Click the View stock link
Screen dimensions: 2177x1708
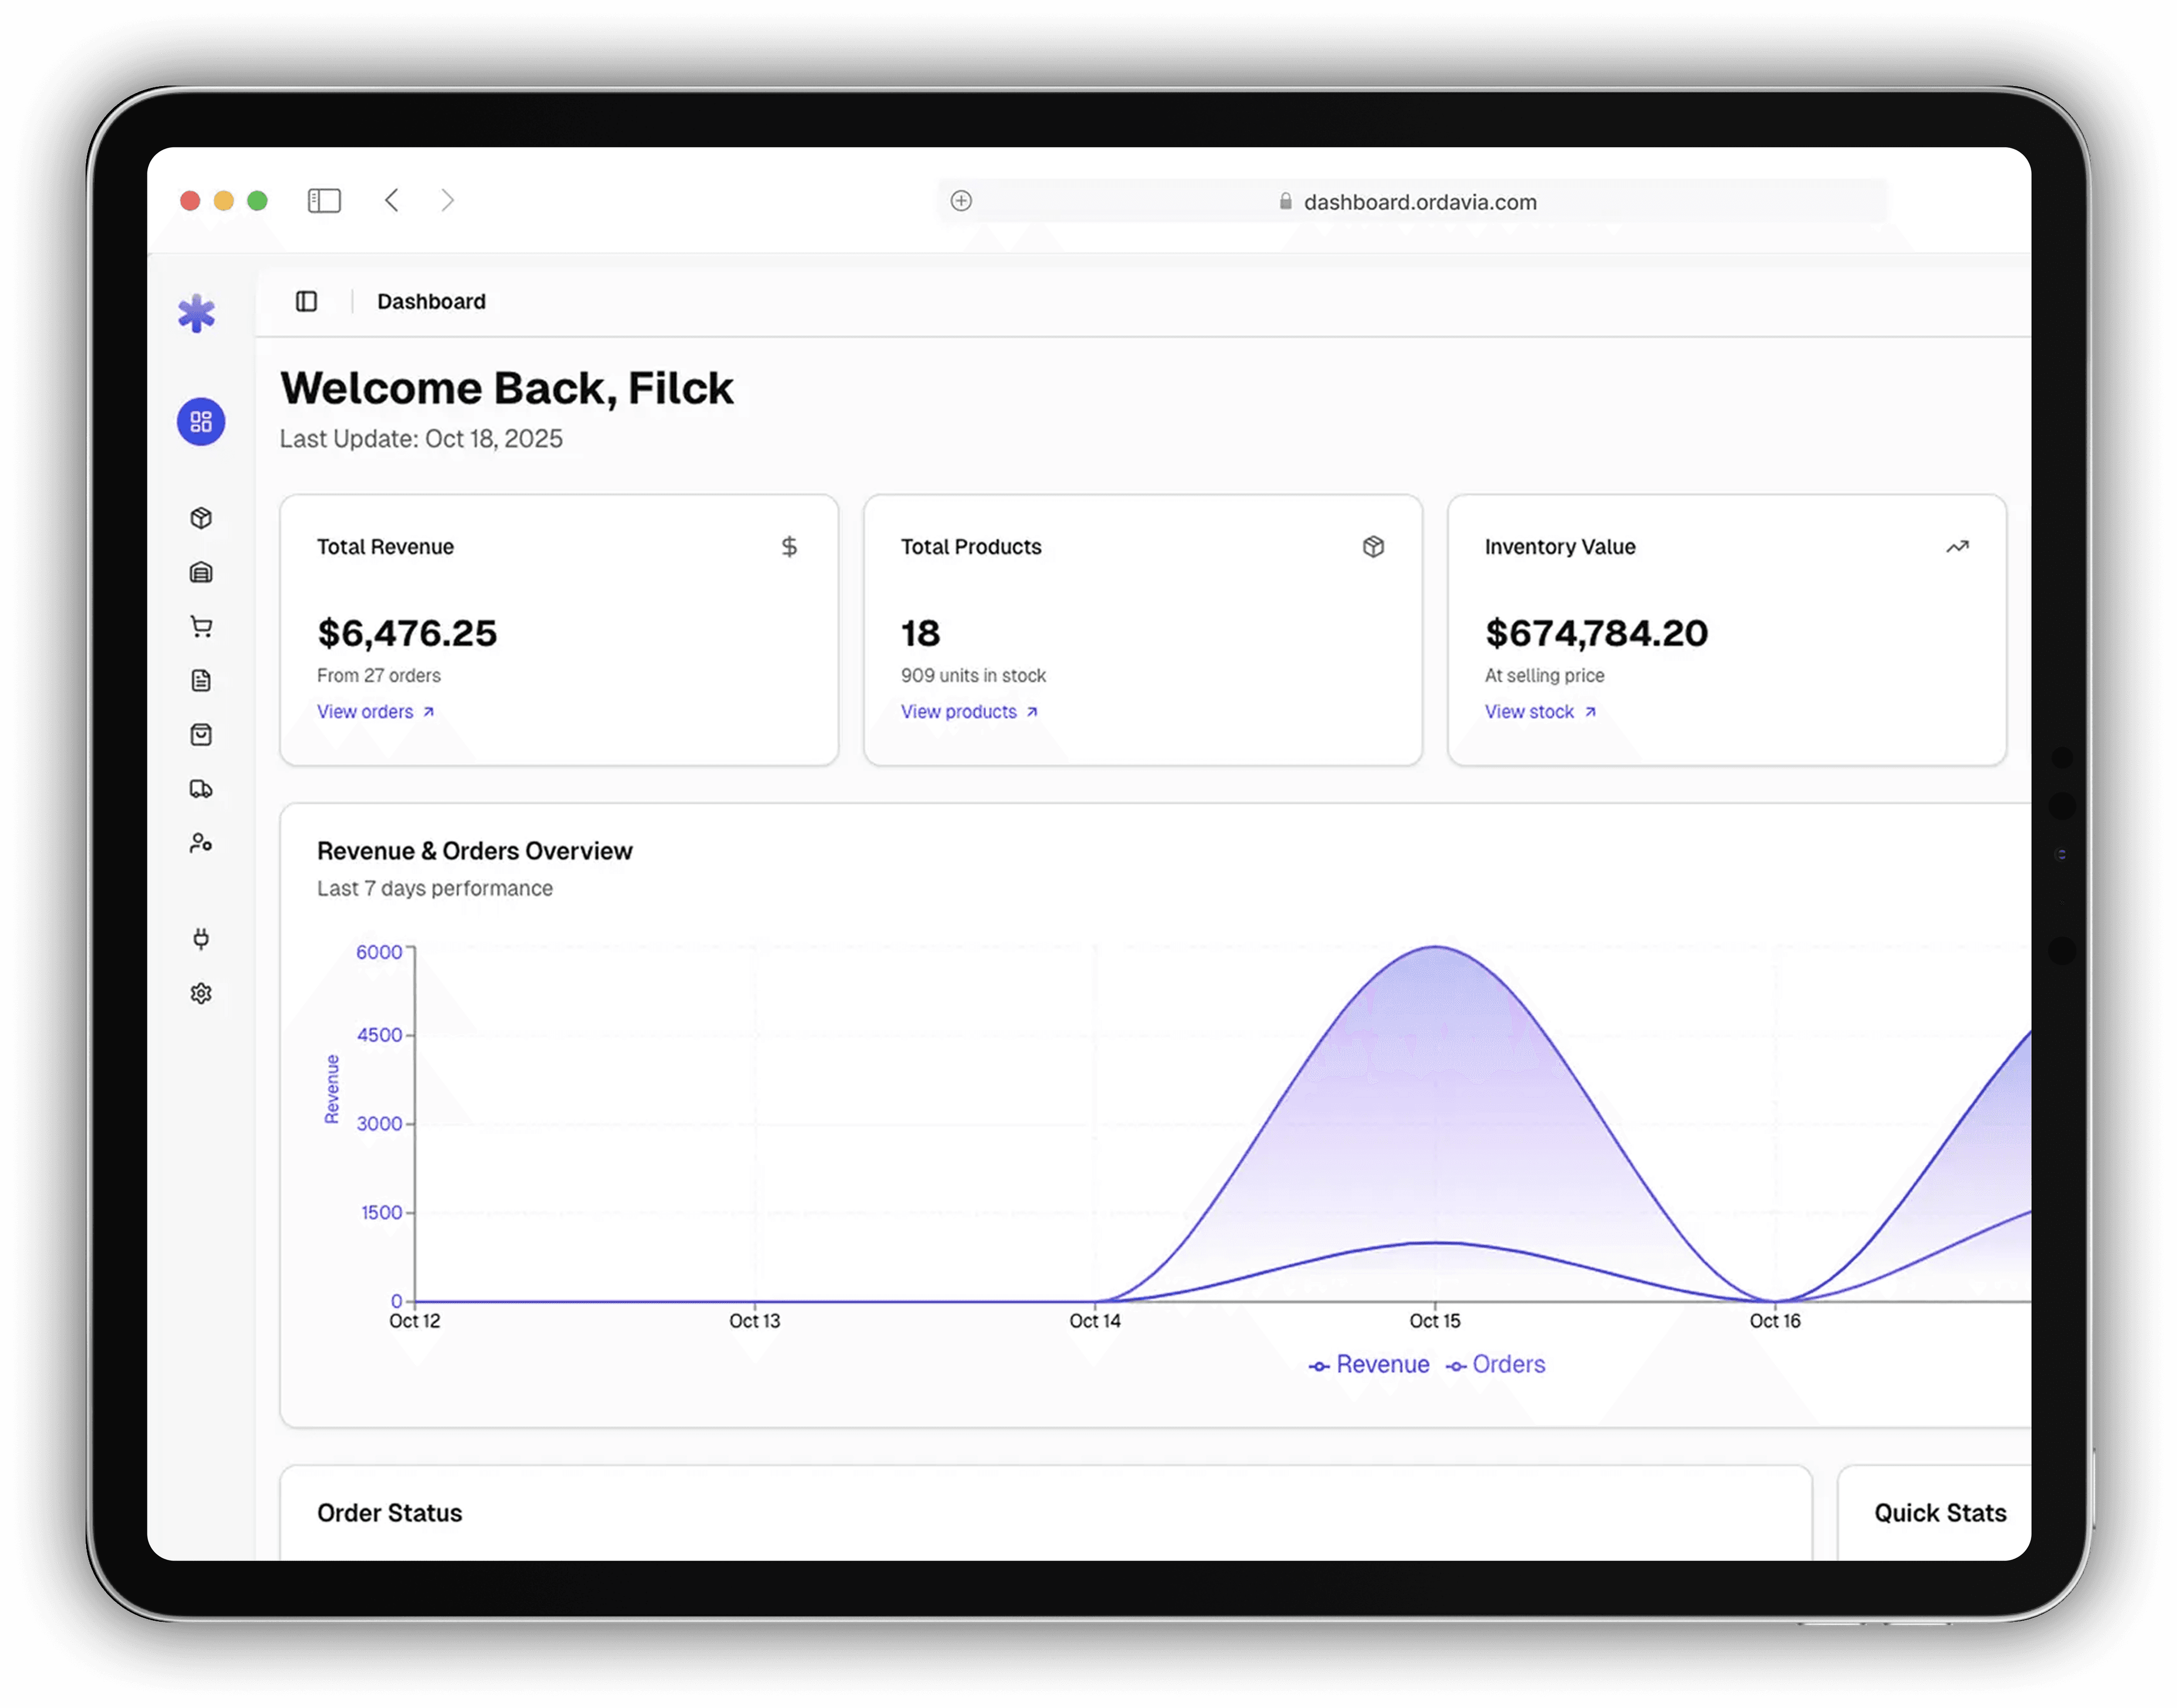coord(1530,711)
